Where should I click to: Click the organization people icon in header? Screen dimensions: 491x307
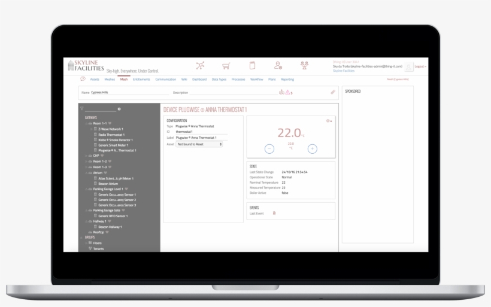[304, 66]
